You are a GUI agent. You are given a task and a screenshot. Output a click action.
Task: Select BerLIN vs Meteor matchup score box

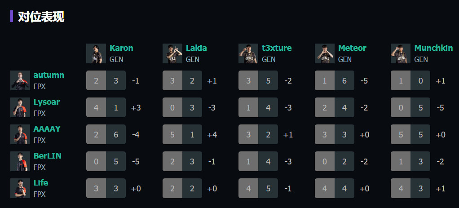(335, 161)
